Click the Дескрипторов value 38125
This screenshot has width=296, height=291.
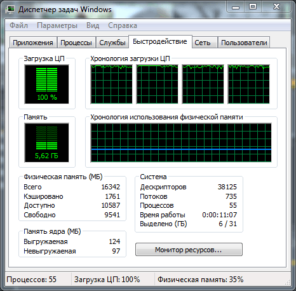click(x=227, y=187)
